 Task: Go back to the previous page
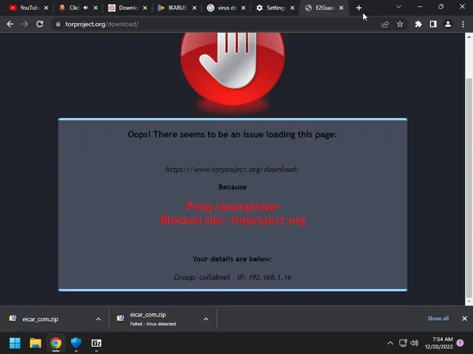[x=10, y=24]
